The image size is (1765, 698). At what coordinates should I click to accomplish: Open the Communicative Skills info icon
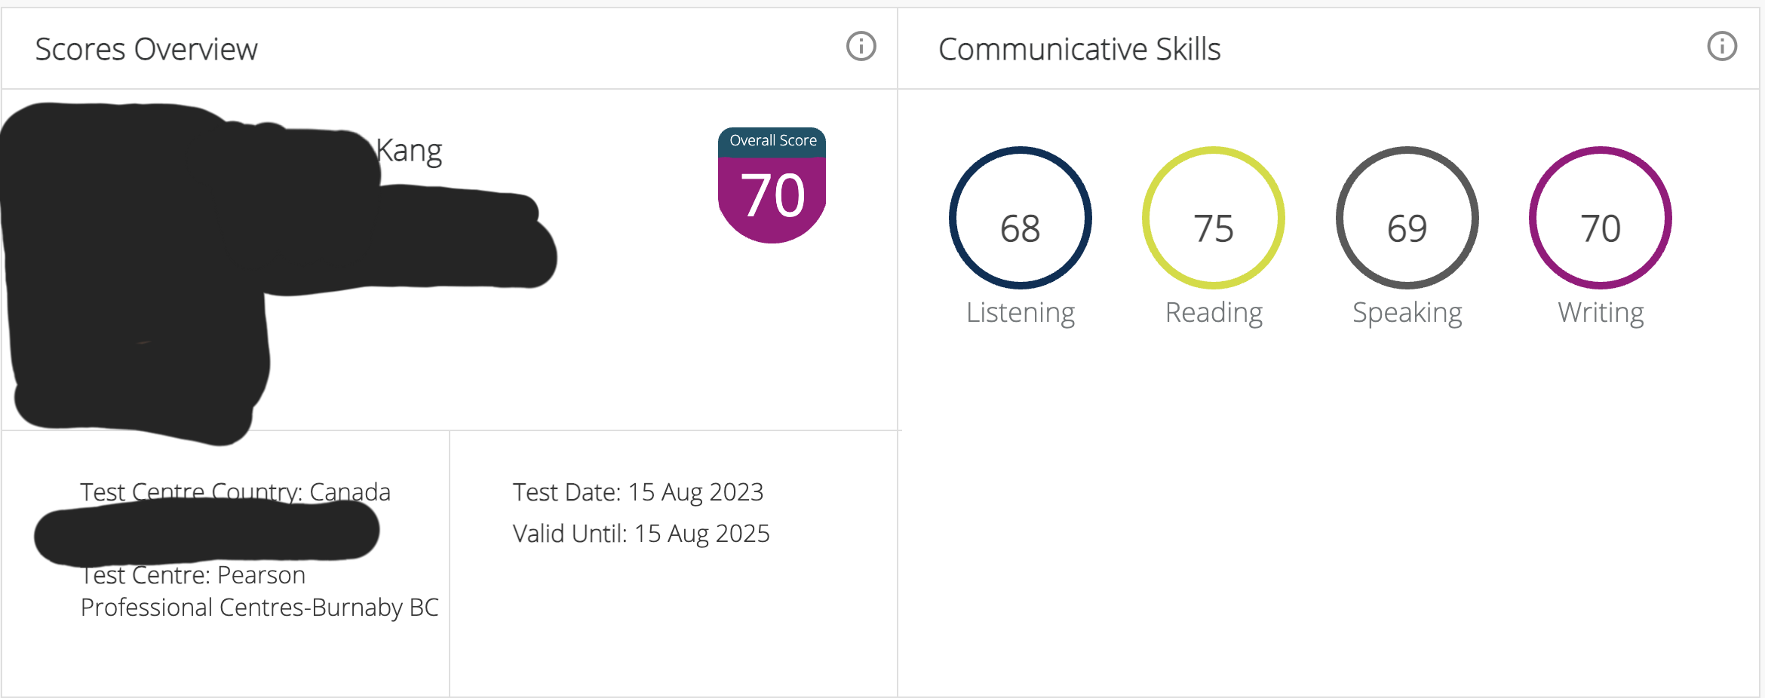1722,47
